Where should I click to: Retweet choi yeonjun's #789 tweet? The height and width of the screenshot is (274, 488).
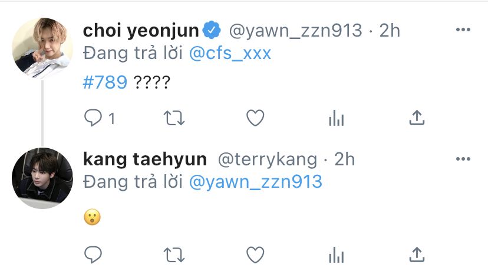click(x=173, y=119)
